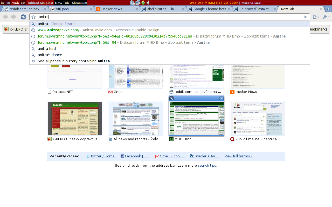Go back with the back arrow
332x207 pixels.
click(x=5, y=17)
